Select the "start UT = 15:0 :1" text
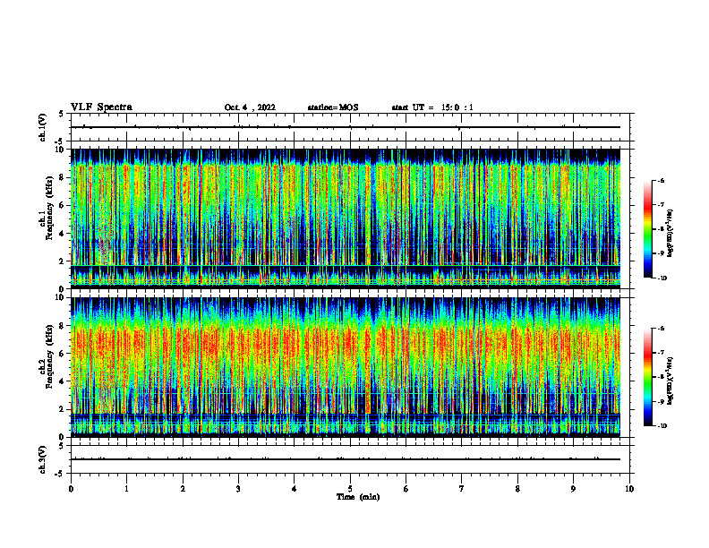Screen dimensions: 709x548 432,107
